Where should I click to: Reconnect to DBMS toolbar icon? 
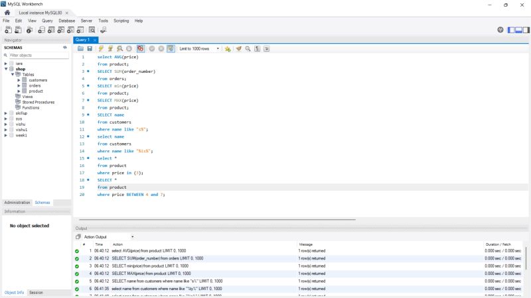coord(104,30)
